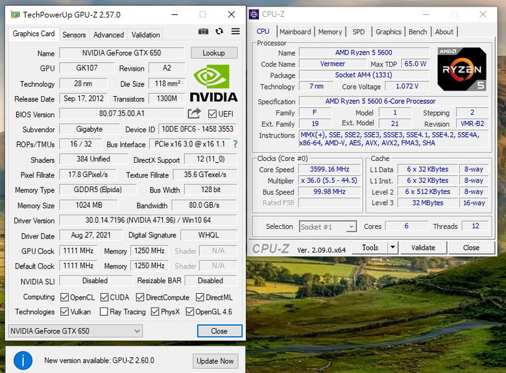This screenshot has width=506, height=373.
Task: Click the Bus Interface PCIe x16 3.0 value
Action: point(189,144)
